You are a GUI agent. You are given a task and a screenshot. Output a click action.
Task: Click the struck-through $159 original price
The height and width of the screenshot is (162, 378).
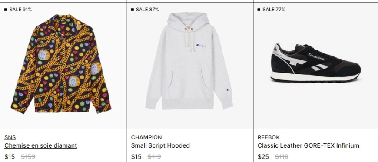click(28, 157)
